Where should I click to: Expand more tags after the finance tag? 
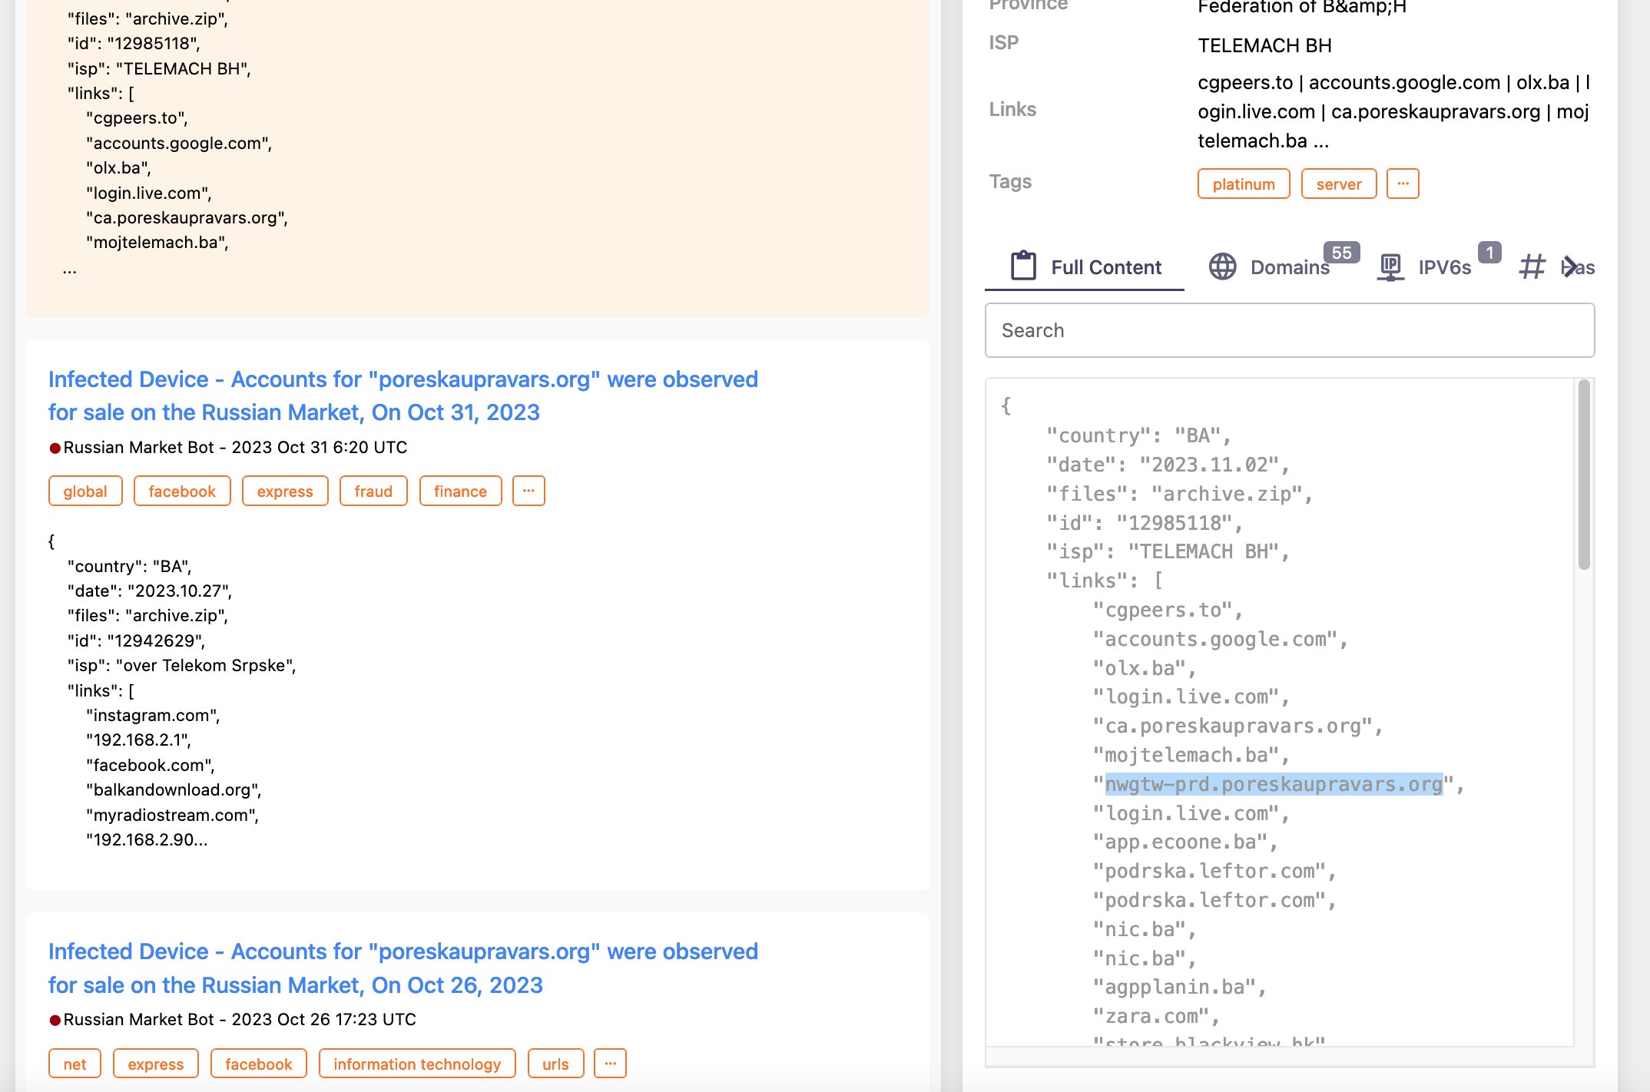(528, 491)
